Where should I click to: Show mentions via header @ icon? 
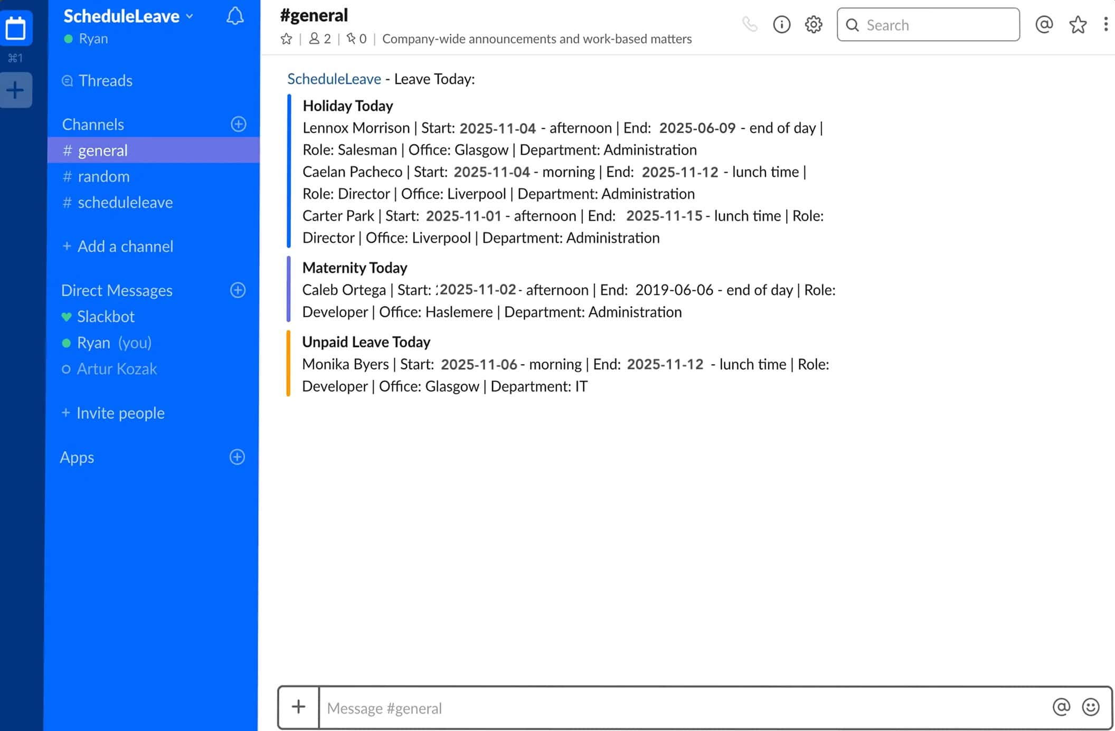pos(1044,24)
